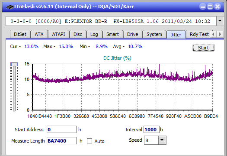
Task: Click the x-axis label 326680
Action: pyautogui.click(x=81, y=116)
